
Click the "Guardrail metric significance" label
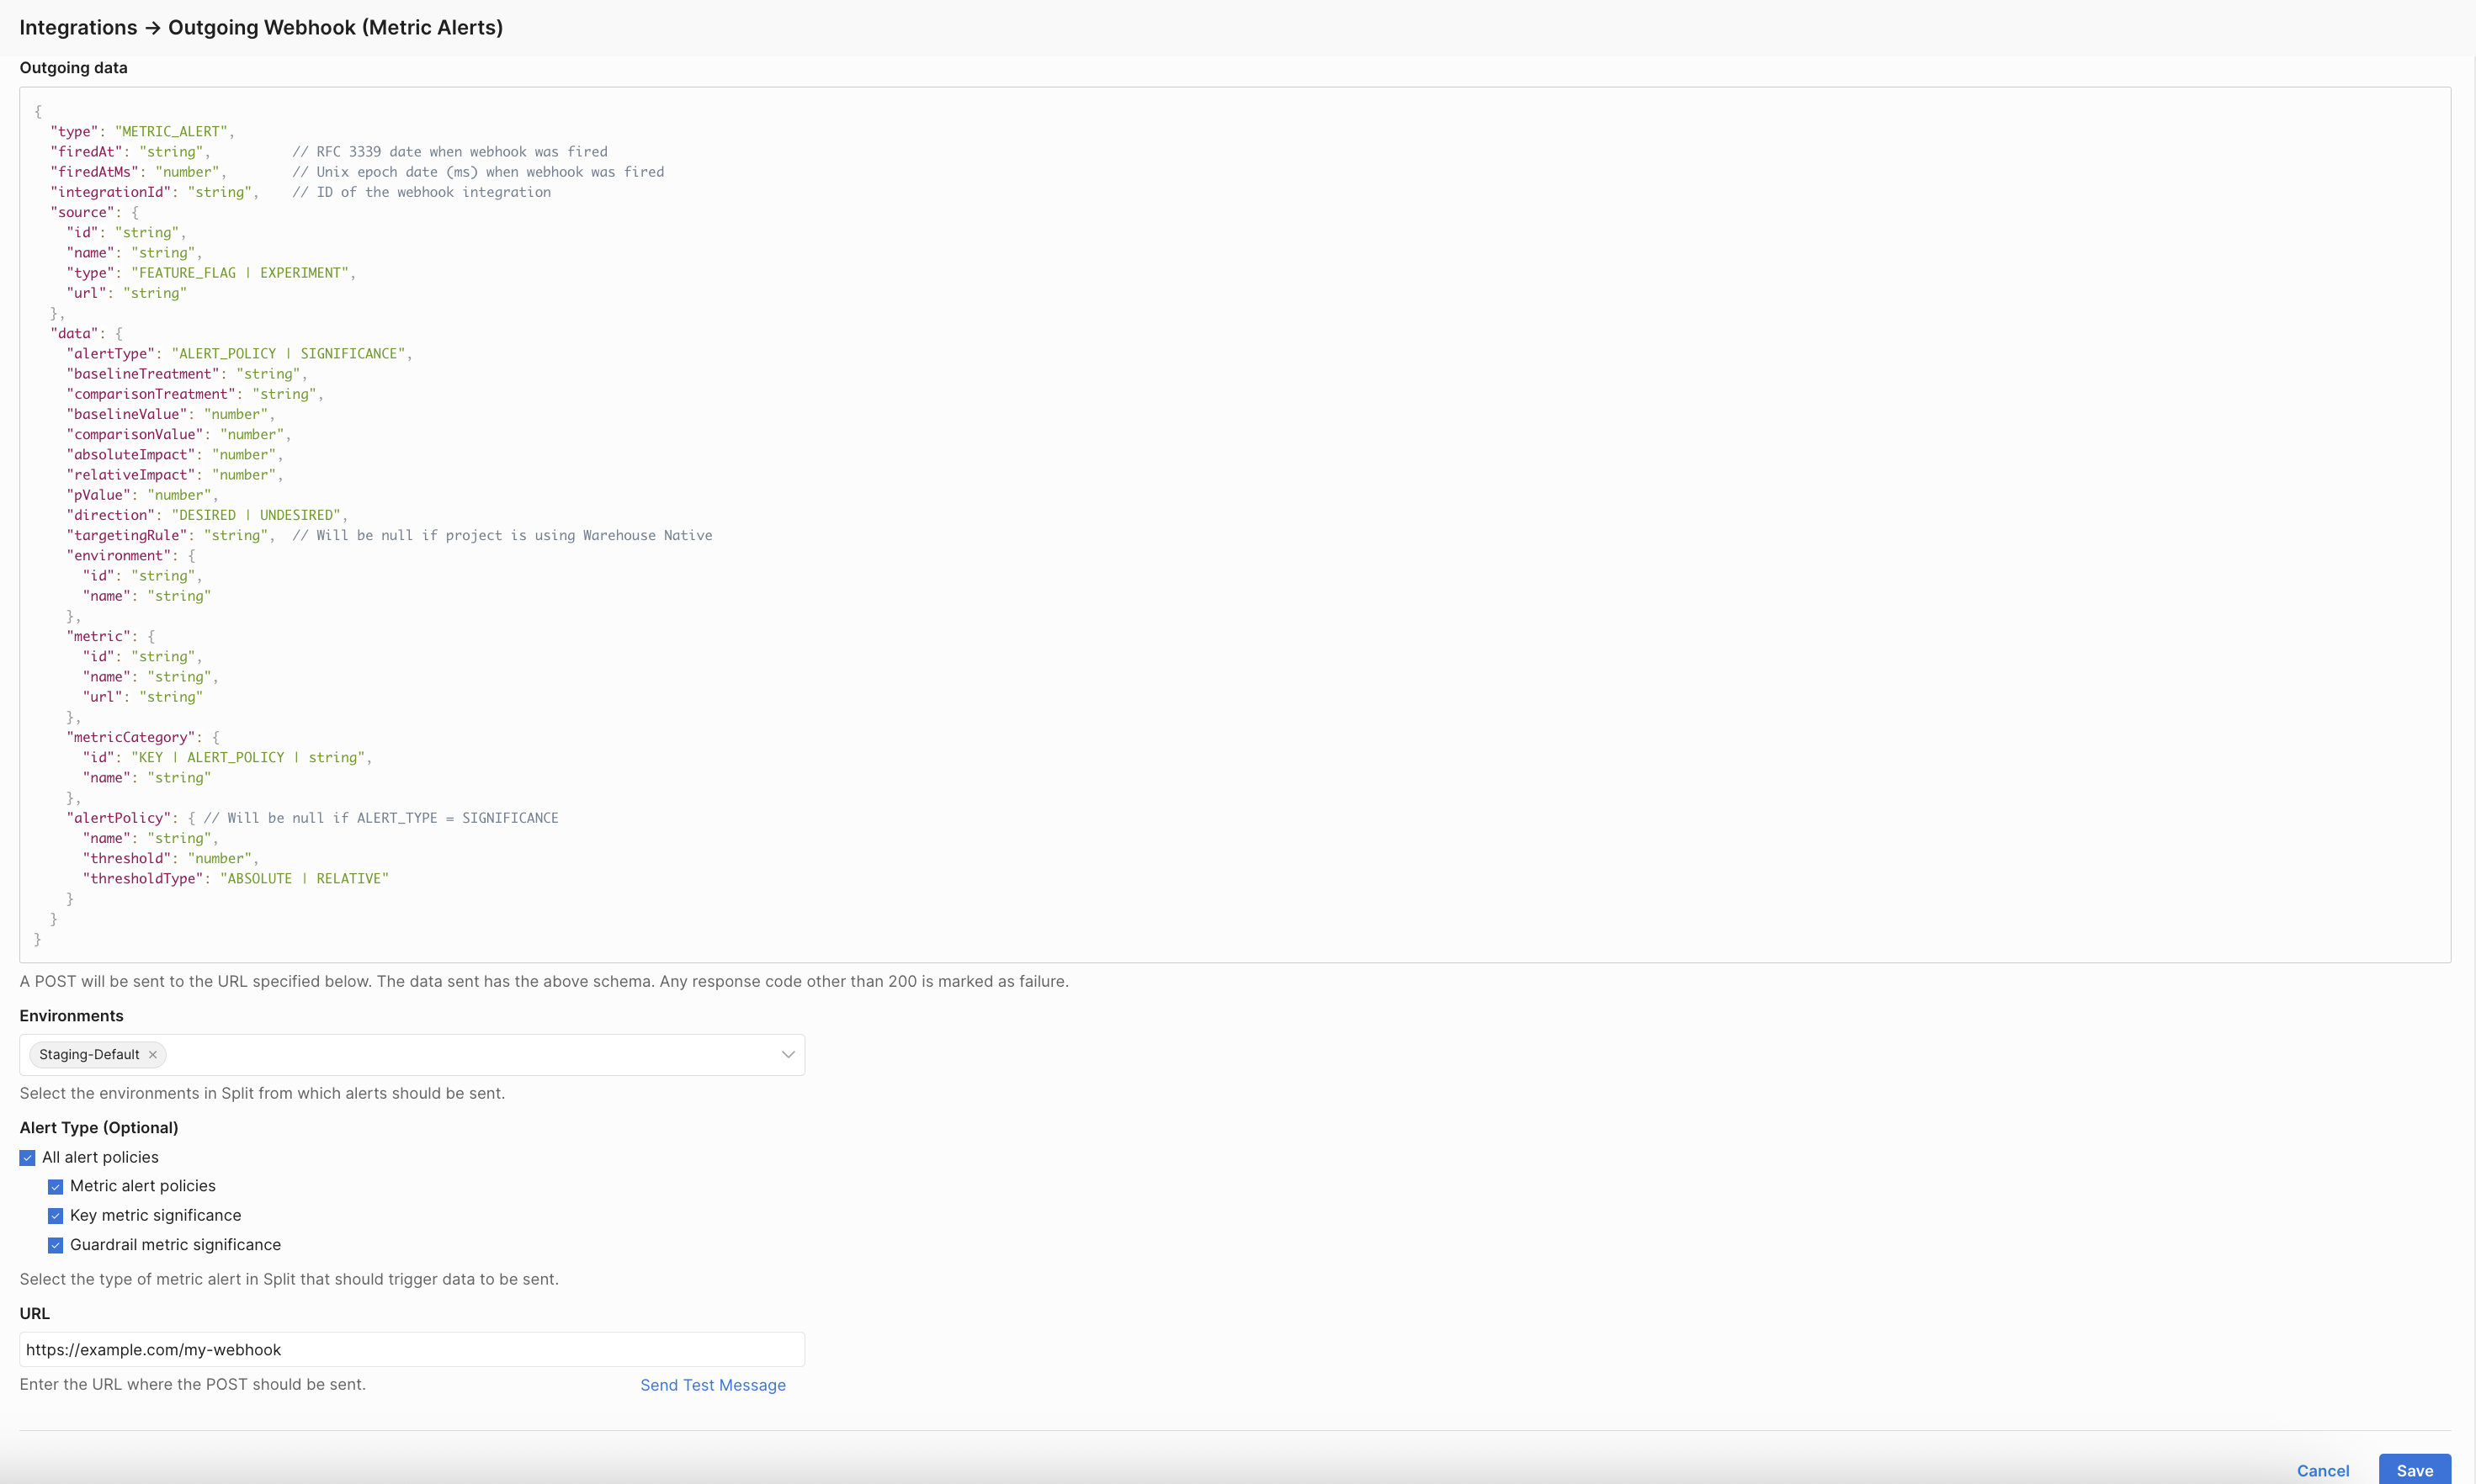coord(175,1246)
